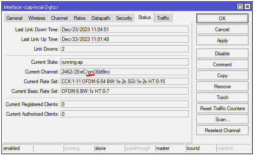The image size is (254, 155).
Task: Maximize the interface dialog window
Action: click(x=240, y=7)
